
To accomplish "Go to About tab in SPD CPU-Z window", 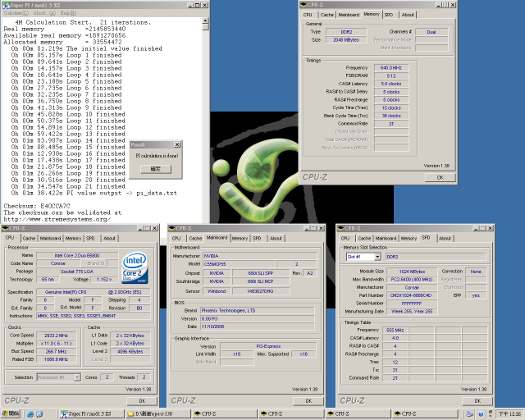I will point(445,238).
